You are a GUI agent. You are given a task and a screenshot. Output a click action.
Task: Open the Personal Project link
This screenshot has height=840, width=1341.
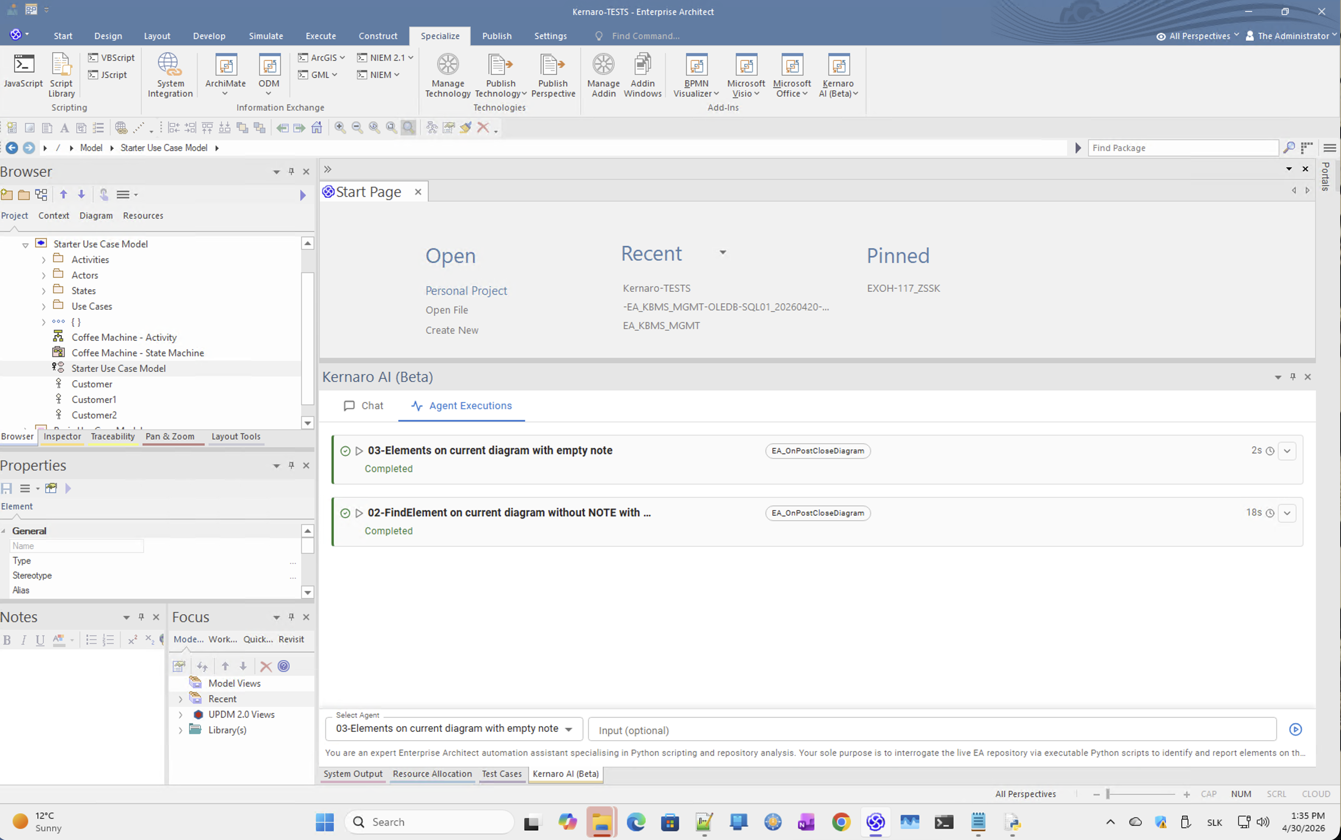[x=466, y=290]
